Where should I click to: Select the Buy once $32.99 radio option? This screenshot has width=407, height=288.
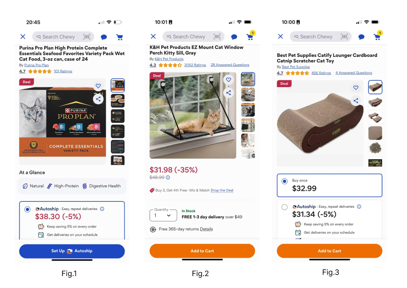[284, 181]
